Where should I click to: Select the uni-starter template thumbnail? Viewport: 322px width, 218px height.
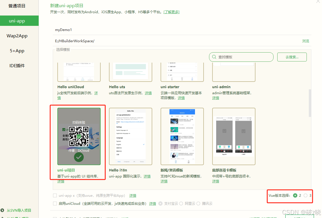tap(182, 72)
